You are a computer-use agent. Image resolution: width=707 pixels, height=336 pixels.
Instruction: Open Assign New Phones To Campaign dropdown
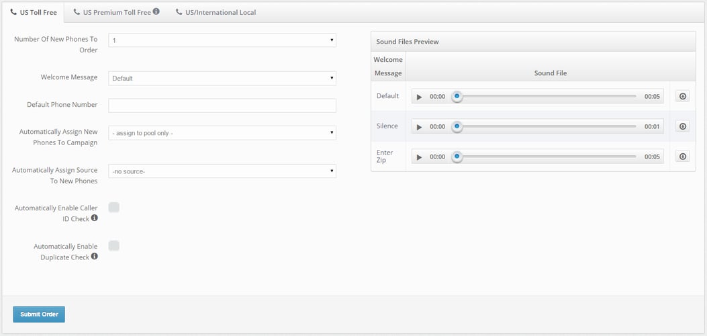222,133
